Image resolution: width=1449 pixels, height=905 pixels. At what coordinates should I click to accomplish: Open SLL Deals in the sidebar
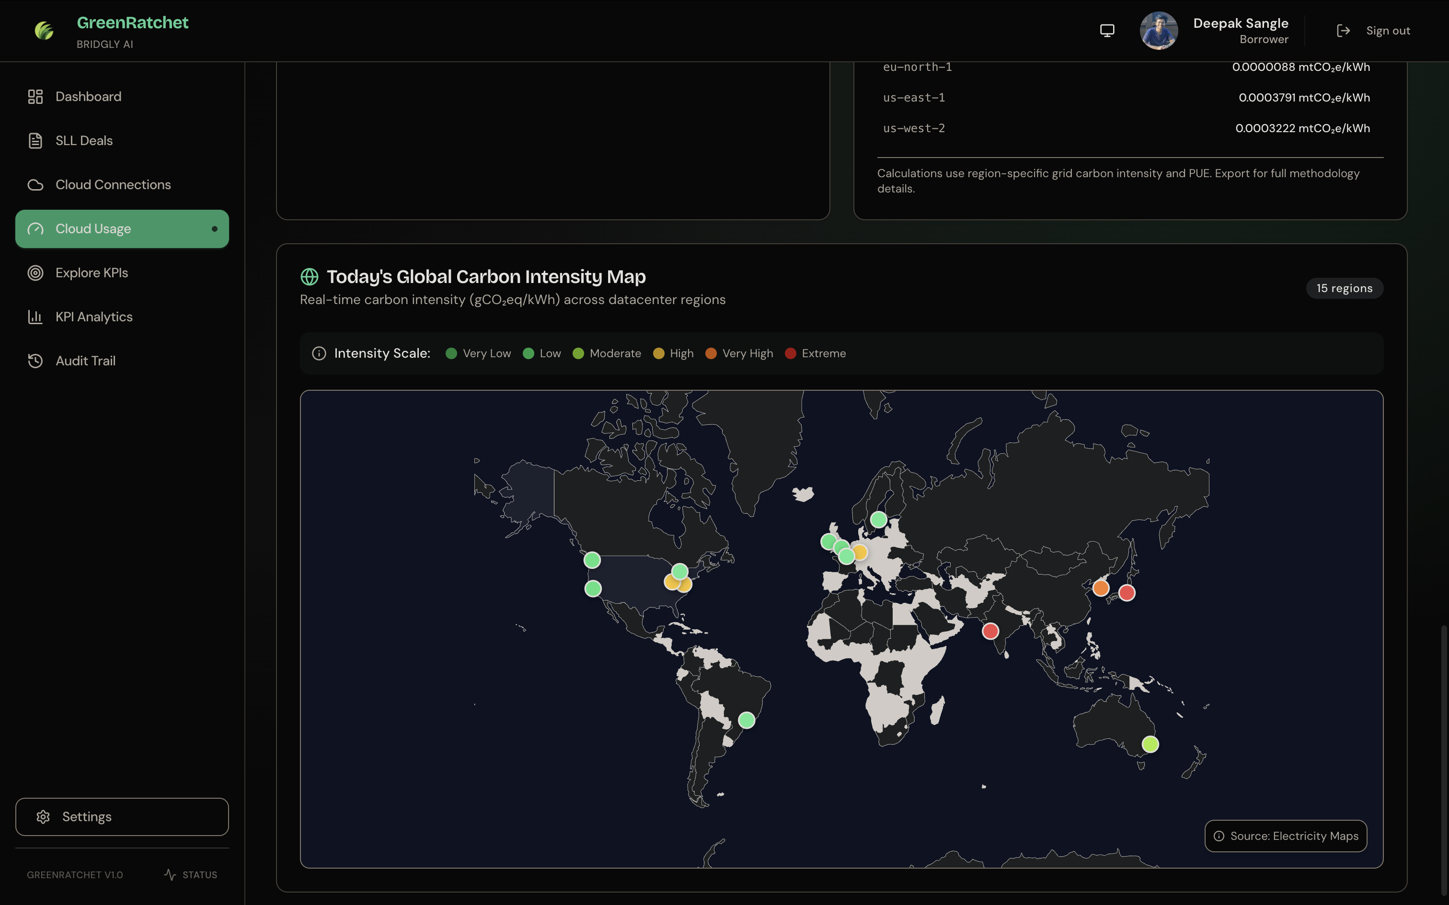point(84,141)
